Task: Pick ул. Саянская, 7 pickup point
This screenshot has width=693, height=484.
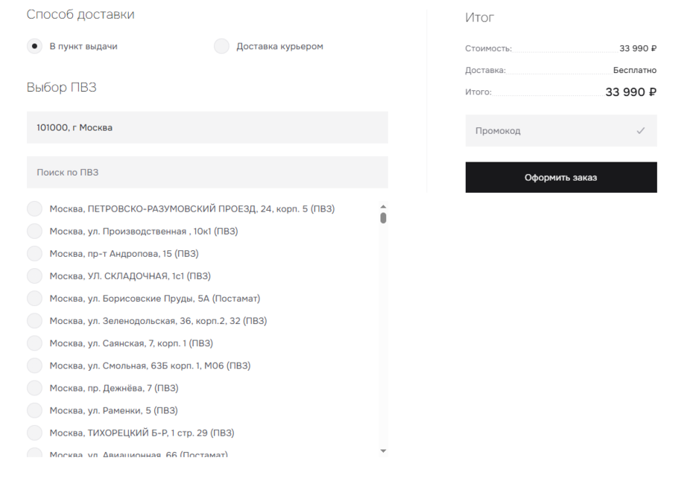Action: (x=34, y=343)
